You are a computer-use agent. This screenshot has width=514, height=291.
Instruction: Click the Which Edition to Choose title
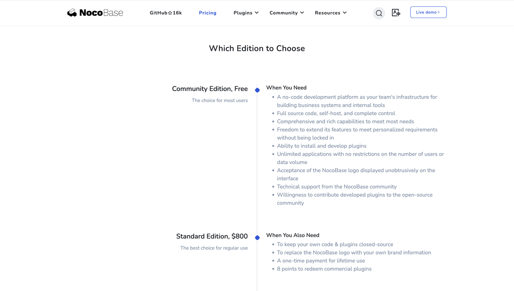point(257,48)
